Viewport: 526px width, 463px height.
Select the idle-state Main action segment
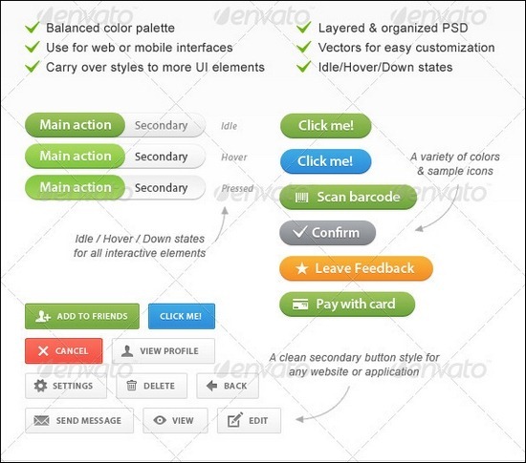[x=76, y=125]
